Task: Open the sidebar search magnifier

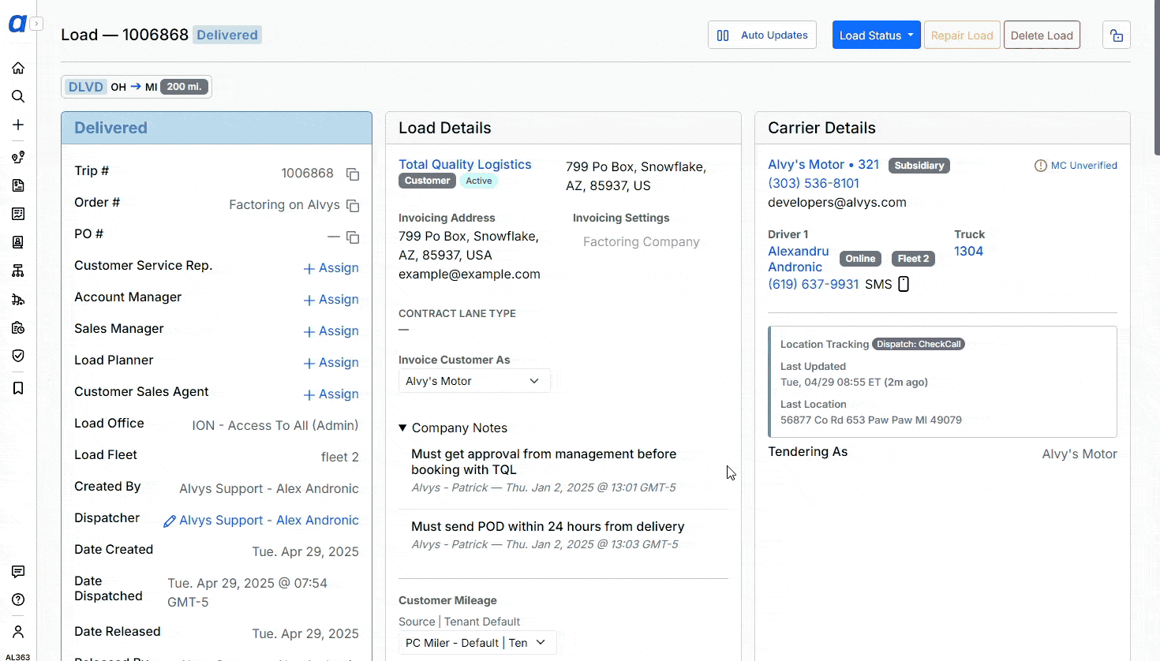Action: (18, 96)
